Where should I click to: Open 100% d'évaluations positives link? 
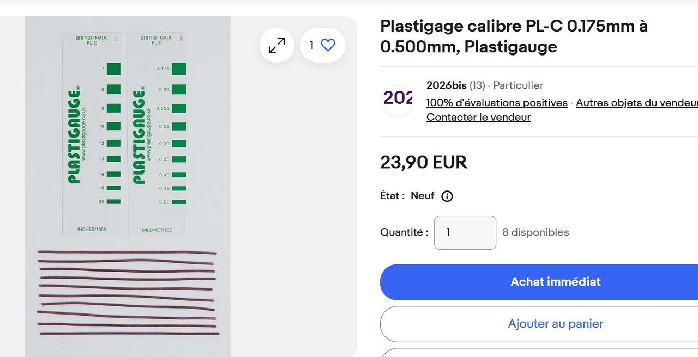coord(497,102)
